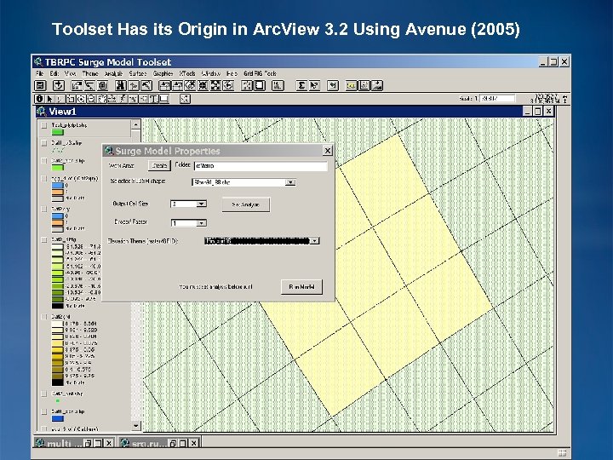Image resolution: width=613 pixels, height=460 pixels.
Task: Click the yellow surge tool icon
Action: [x=352, y=85]
